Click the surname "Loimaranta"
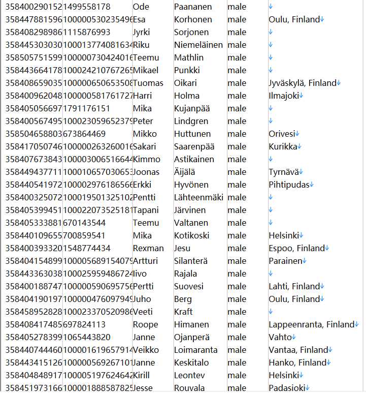The width and height of the screenshot is (366, 393). pos(195,350)
